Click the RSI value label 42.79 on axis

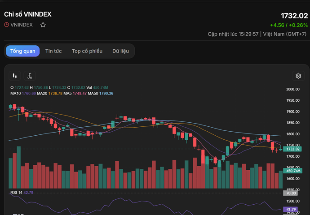pos(290,209)
